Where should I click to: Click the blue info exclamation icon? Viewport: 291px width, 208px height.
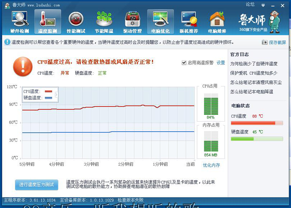7,42
